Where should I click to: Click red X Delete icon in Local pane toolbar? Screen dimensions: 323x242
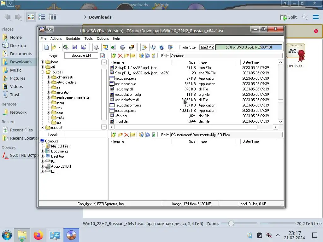(x=126, y=135)
